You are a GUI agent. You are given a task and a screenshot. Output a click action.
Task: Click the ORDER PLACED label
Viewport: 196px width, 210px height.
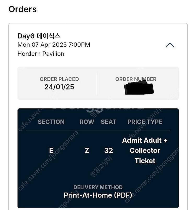[x=59, y=79]
